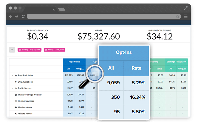The height and width of the screenshot is (122, 197).
Task: Reload the page with refresh icon
Action: coord(23,16)
